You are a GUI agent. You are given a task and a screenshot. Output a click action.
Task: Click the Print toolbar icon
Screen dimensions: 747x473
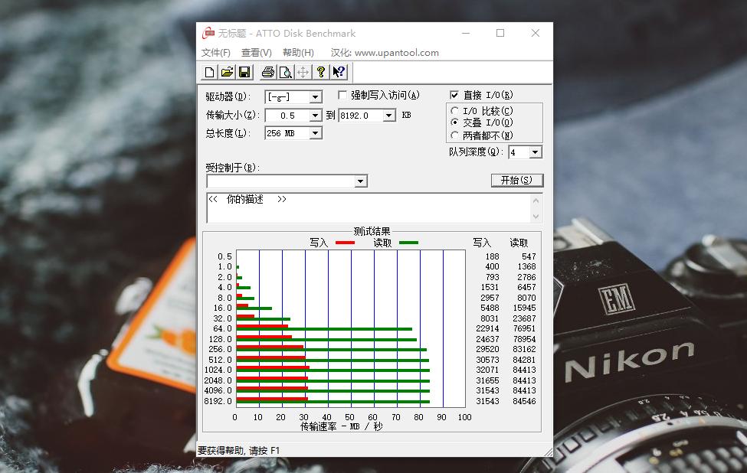(267, 72)
